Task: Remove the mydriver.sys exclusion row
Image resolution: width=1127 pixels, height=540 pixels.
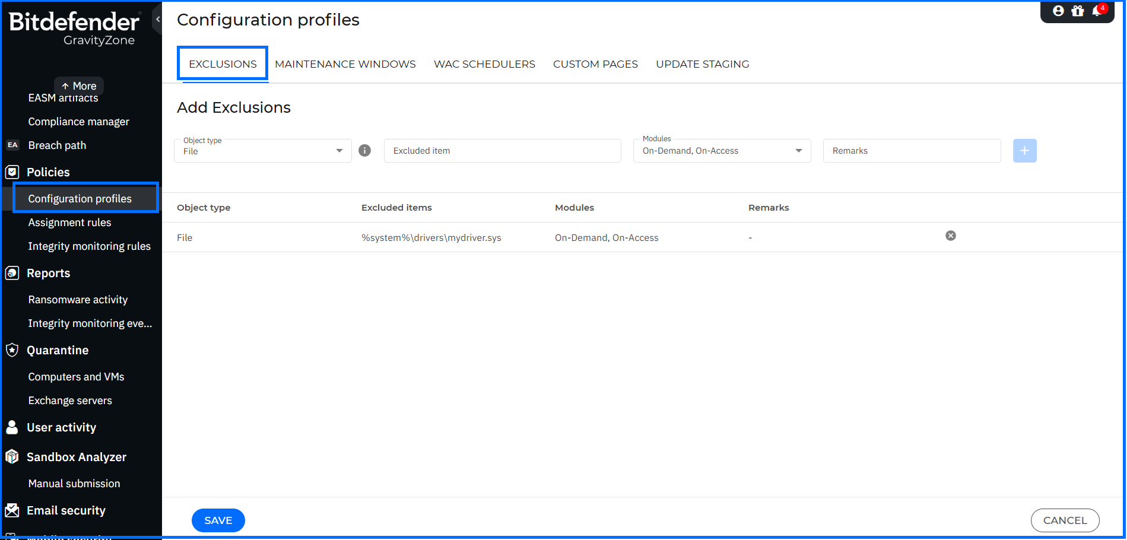Action: [x=951, y=236]
